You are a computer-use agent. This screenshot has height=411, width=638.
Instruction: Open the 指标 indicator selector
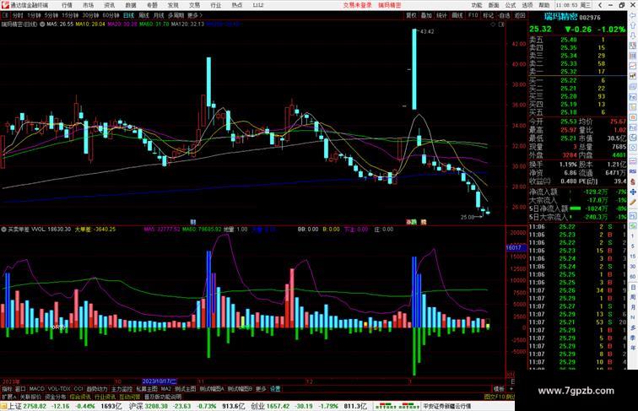pyautogui.click(x=7, y=389)
